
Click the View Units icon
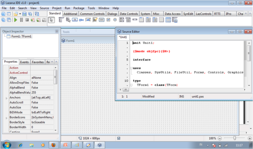pos(3,20)
